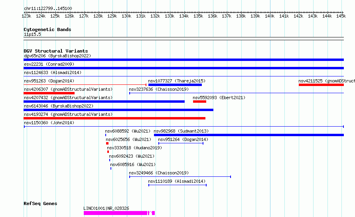Click the DGV Structural Variants track title
This screenshot has height=217, width=355.
(56, 51)
